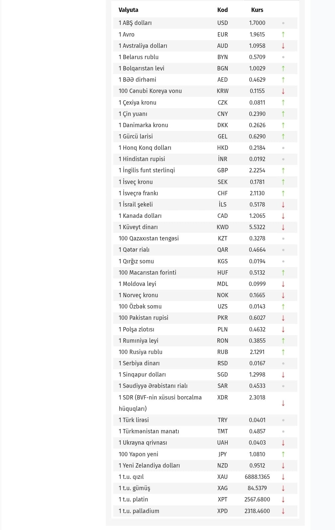This screenshot has height=530, width=335.
Task: Click the green up arrow for RUB
Action: click(x=283, y=352)
